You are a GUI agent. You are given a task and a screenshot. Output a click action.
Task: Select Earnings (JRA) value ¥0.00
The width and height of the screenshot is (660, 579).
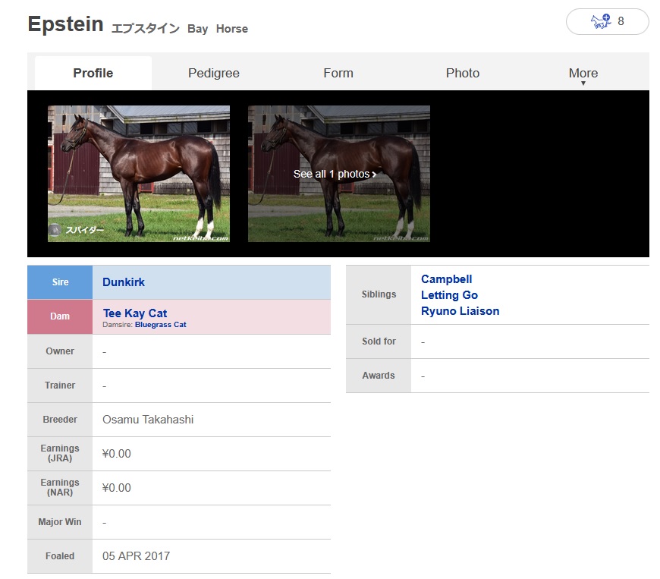tap(116, 454)
